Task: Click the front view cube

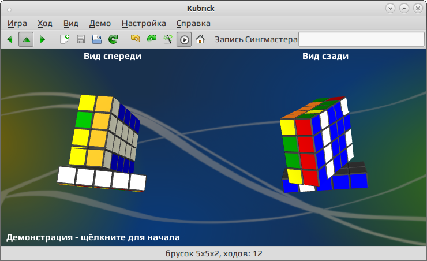Action: 102,143
